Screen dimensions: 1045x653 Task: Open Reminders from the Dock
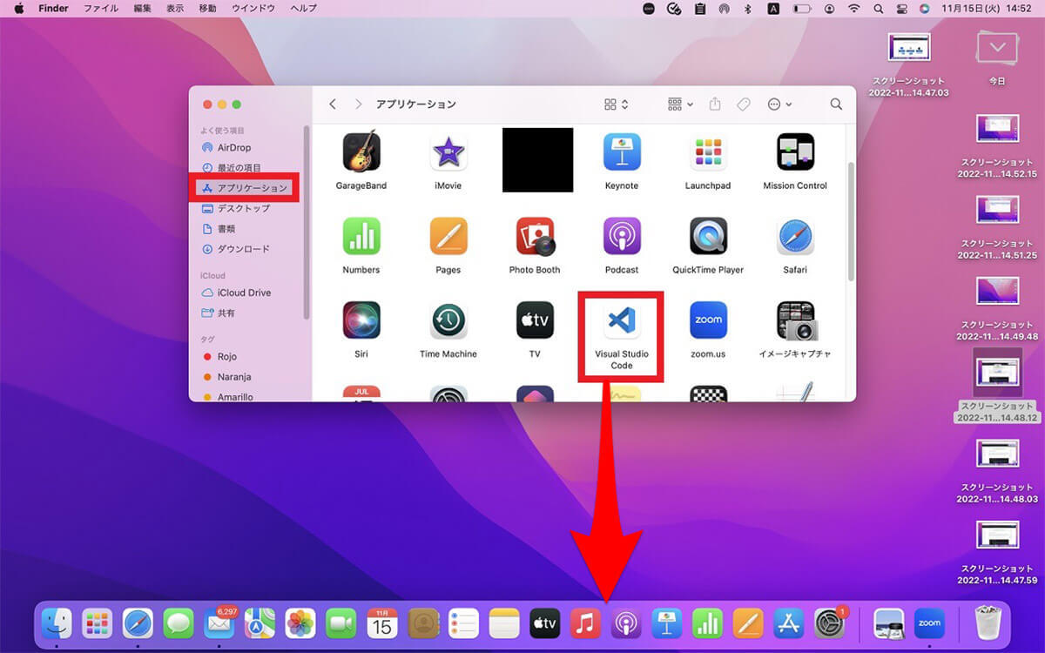click(x=463, y=623)
